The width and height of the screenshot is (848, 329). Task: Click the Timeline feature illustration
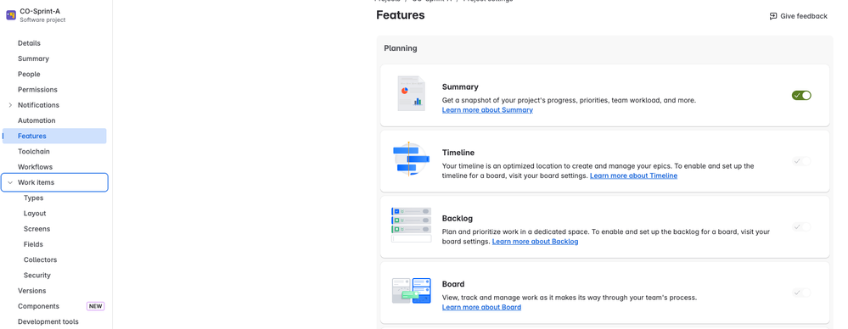pyautogui.click(x=411, y=159)
